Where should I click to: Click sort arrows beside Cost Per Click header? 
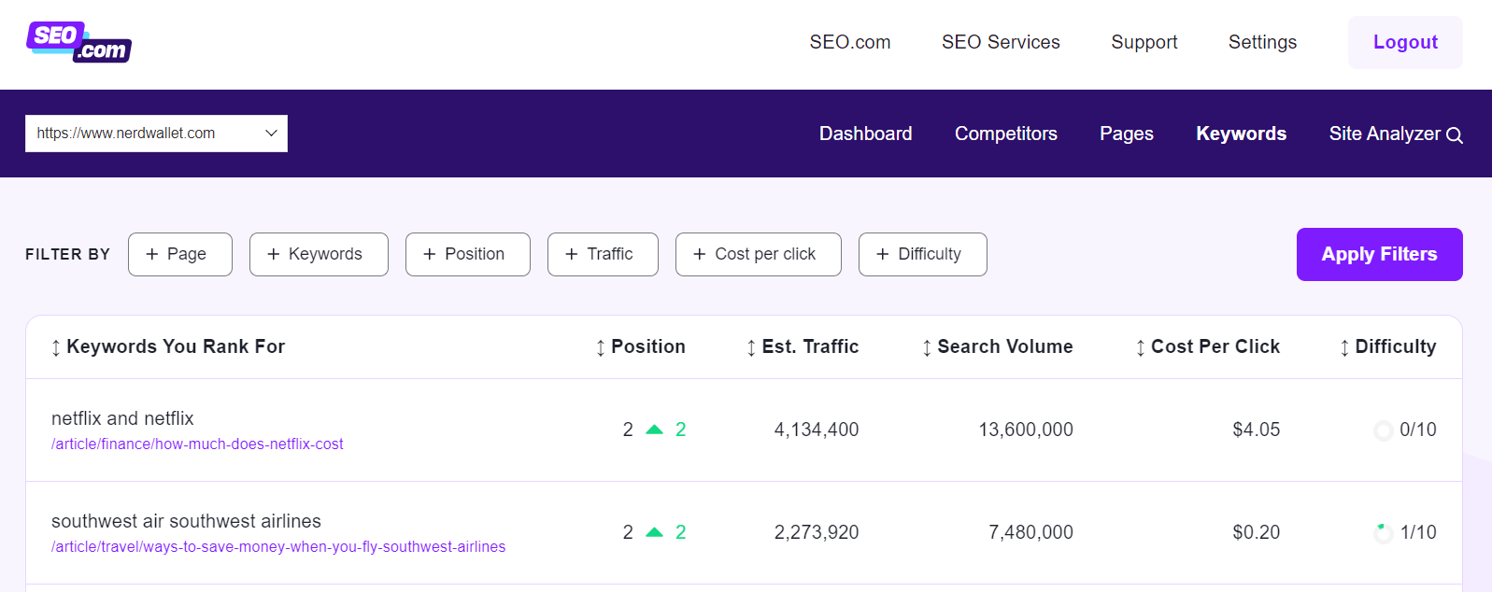click(1140, 347)
